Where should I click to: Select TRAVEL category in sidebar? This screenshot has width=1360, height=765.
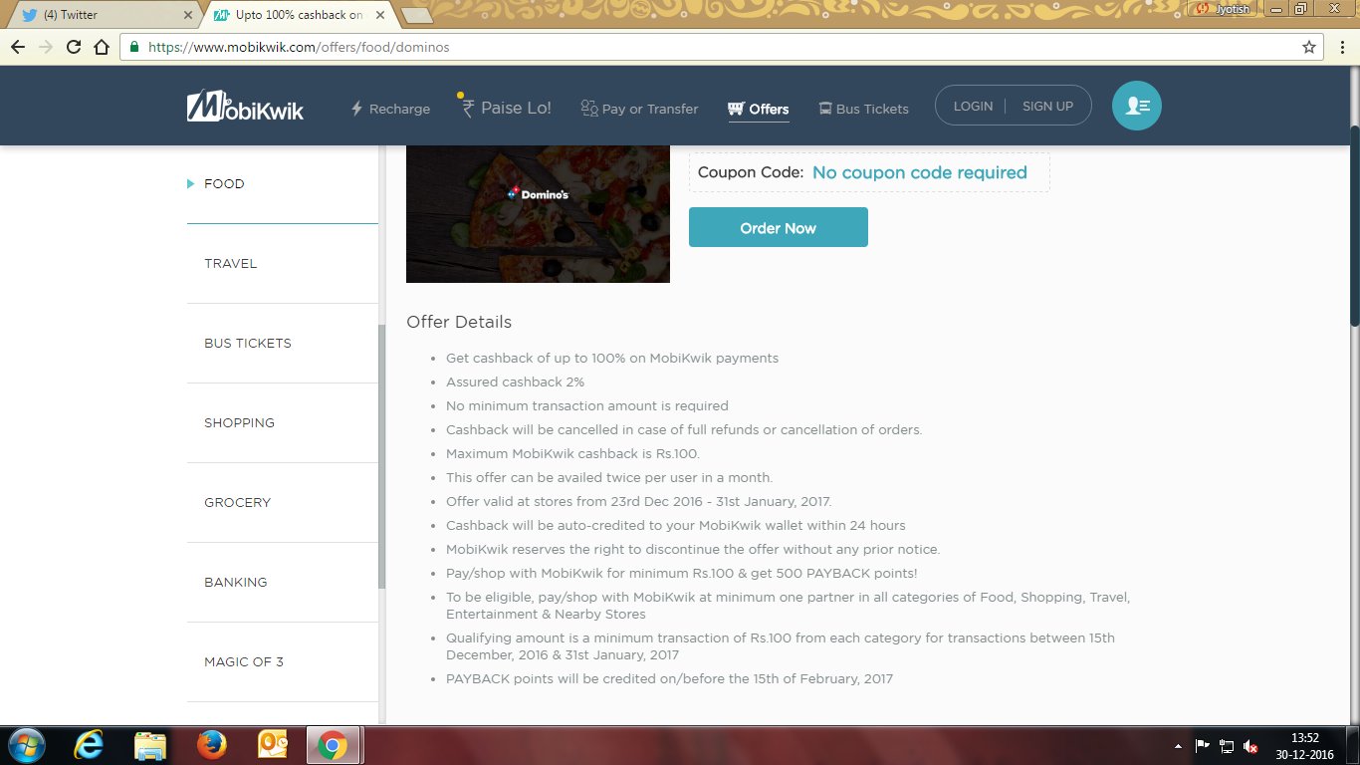(x=231, y=263)
